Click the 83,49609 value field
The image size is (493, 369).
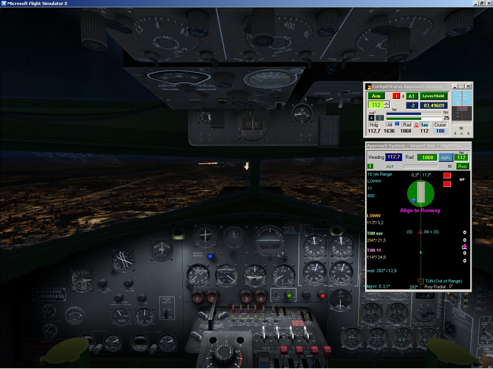point(434,105)
